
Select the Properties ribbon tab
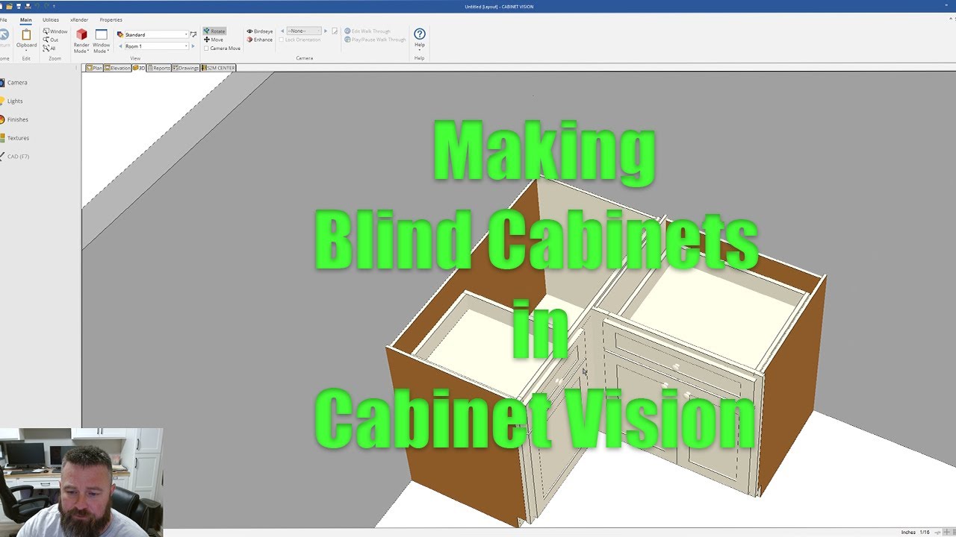tap(111, 19)
